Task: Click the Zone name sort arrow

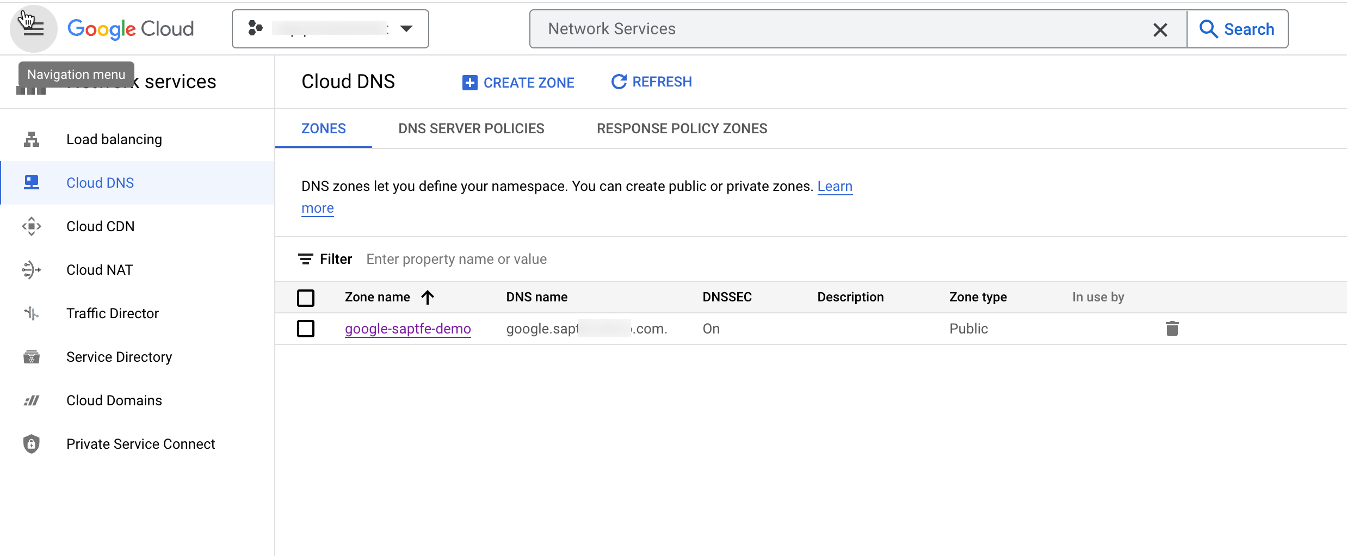Action: tap(428, 297)
